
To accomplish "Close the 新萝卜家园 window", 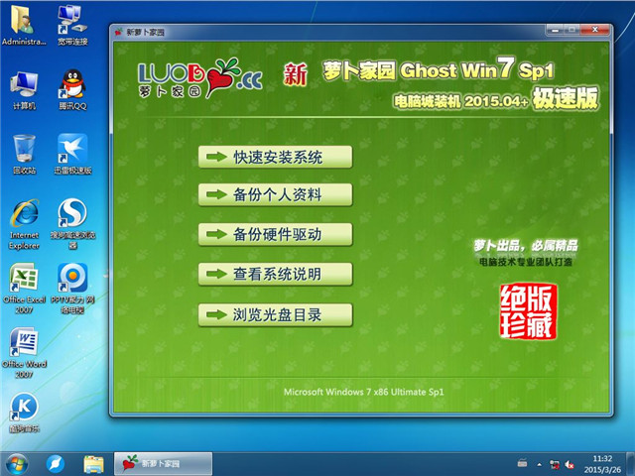I will click(595, 30).
